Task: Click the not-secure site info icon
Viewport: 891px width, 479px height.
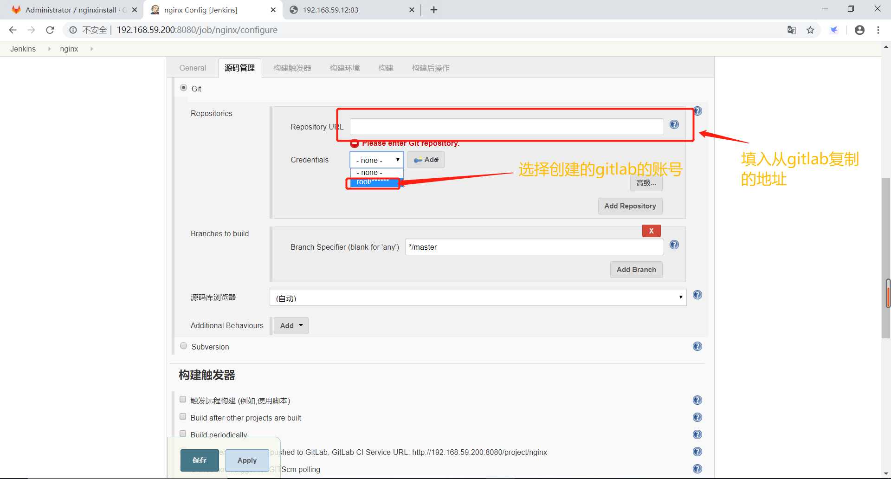Action: (73, 30)
